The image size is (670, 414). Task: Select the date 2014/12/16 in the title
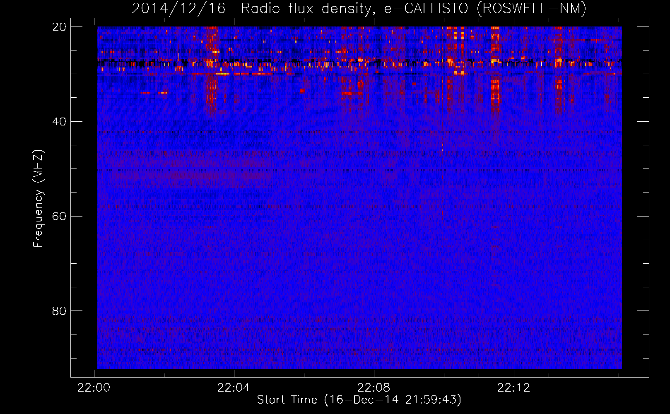[x=178, y=8]
